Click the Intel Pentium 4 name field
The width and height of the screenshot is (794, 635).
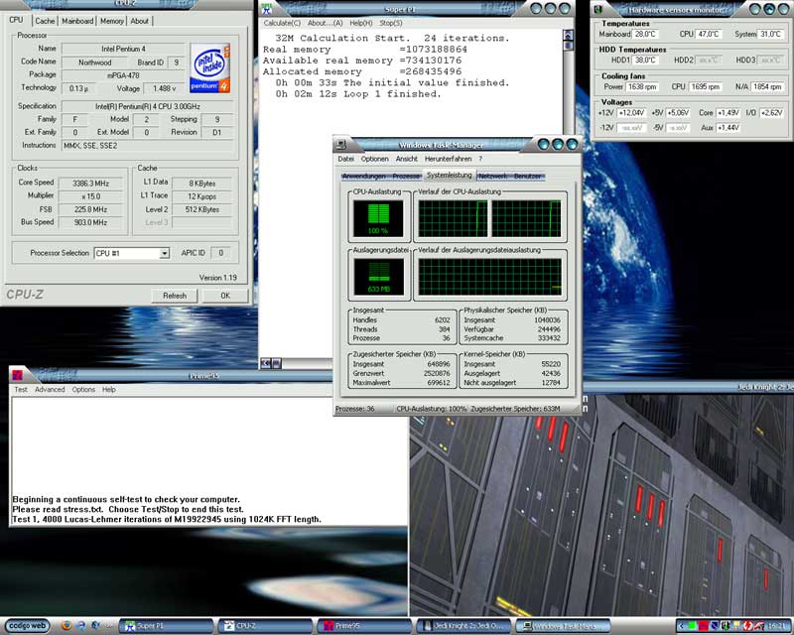[123, 50]
